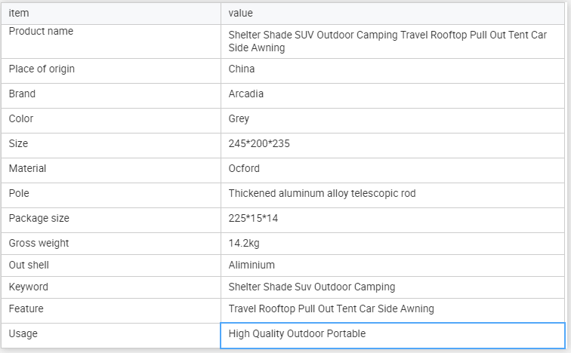The image size is (571, 353).
Task: Click the High Quality Outdoor Portable input field
Action: [x=392, y=334]
